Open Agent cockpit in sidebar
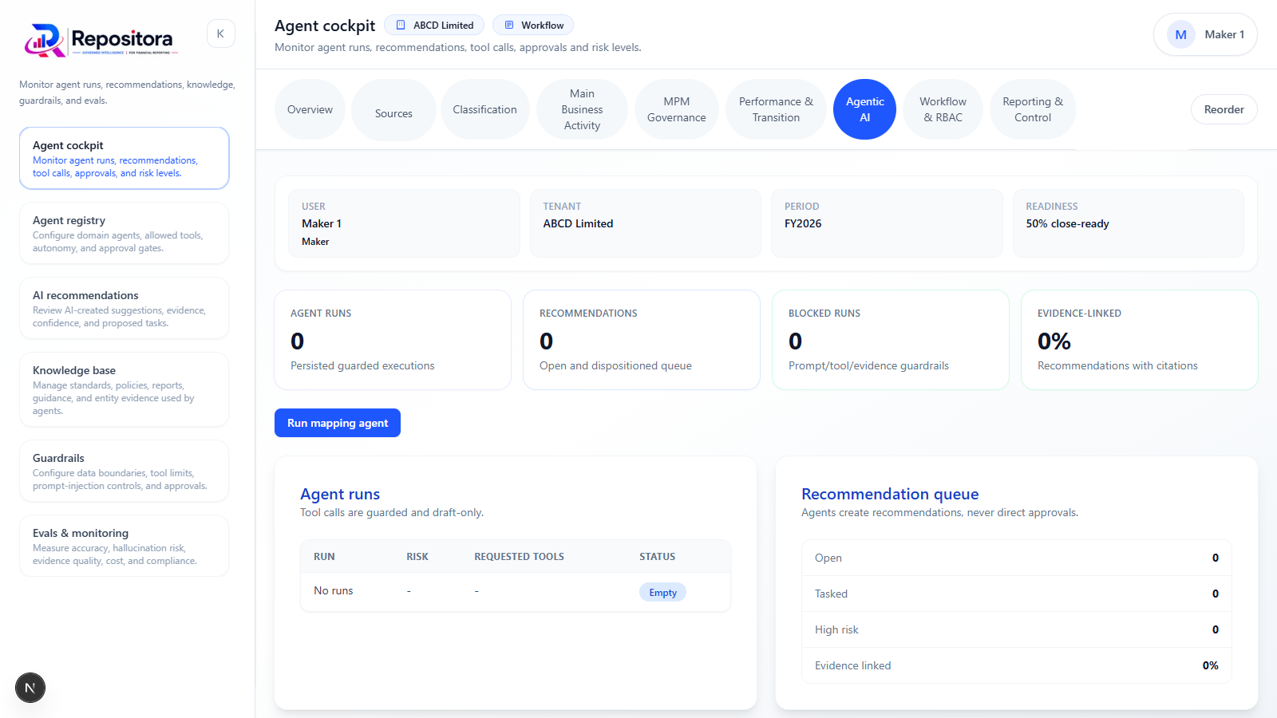 click(125, 158)
